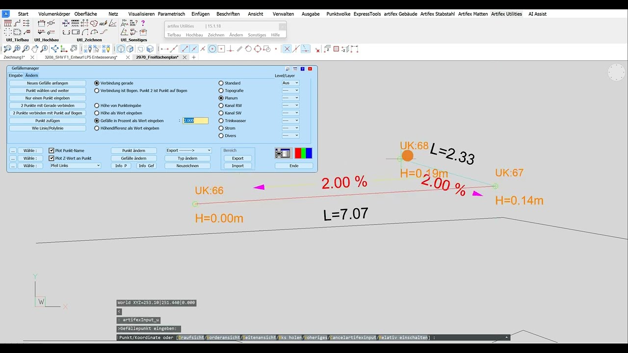Click the purple question mark help icon
The width and height of the screenshot is (628, 353).
click(143, 23)
